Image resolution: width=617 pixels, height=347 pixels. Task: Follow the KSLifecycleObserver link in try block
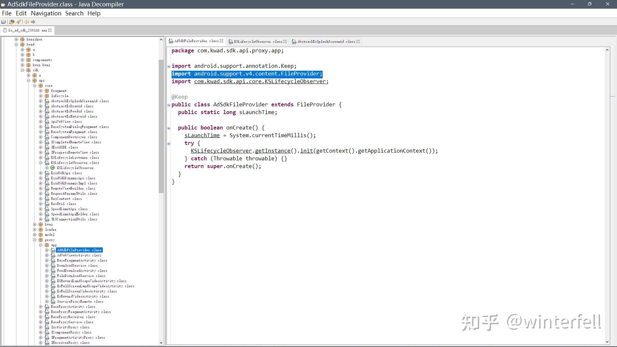pyautogui.click(x=222, y=151)
